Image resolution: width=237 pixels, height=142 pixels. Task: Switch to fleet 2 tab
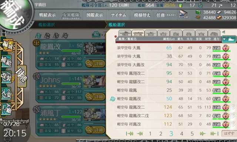(x=47, y=36)
